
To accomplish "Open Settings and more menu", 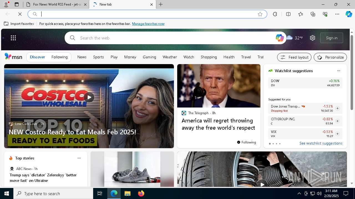I will [337, 14].
